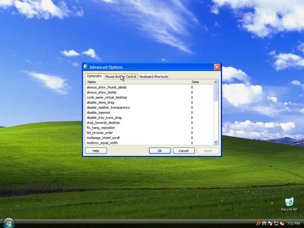This screenshot has width=304, height=228.
Task: Open the Action Center flag tray icon
Action: click(270, 223)
